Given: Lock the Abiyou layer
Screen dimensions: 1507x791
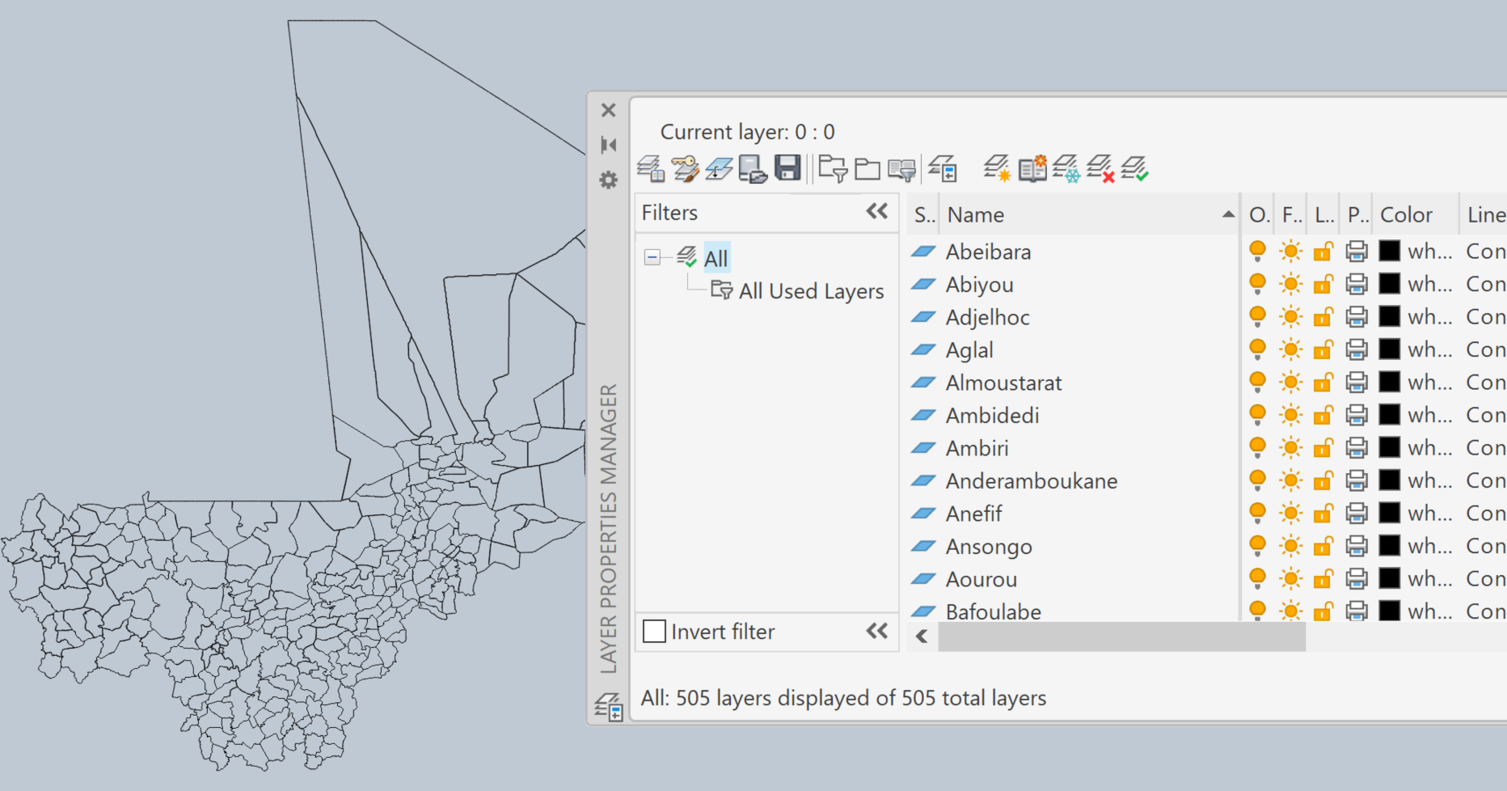Looking at the screenshot, I should (x=1323, y=284).
